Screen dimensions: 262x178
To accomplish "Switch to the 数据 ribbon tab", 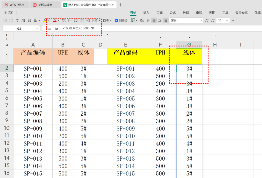I will pos(186,13).
